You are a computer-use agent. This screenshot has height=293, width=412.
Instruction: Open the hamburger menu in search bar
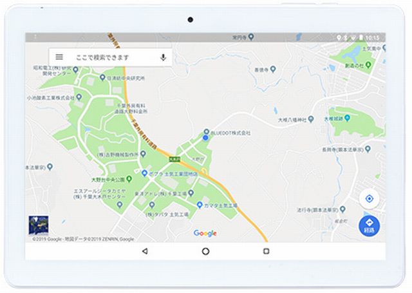pos(59,57)
